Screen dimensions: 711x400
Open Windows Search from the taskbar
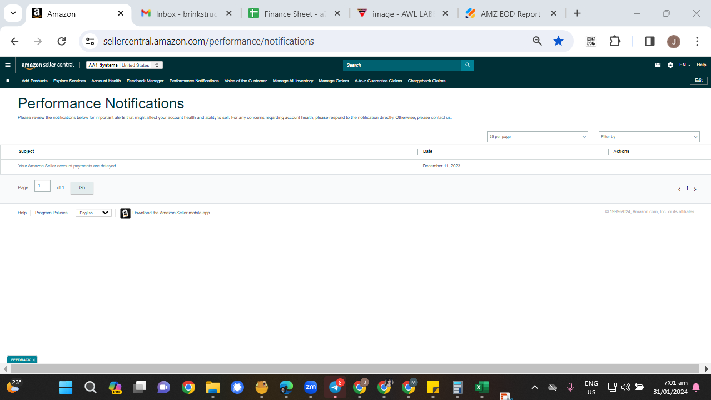(x=91, y=387)
